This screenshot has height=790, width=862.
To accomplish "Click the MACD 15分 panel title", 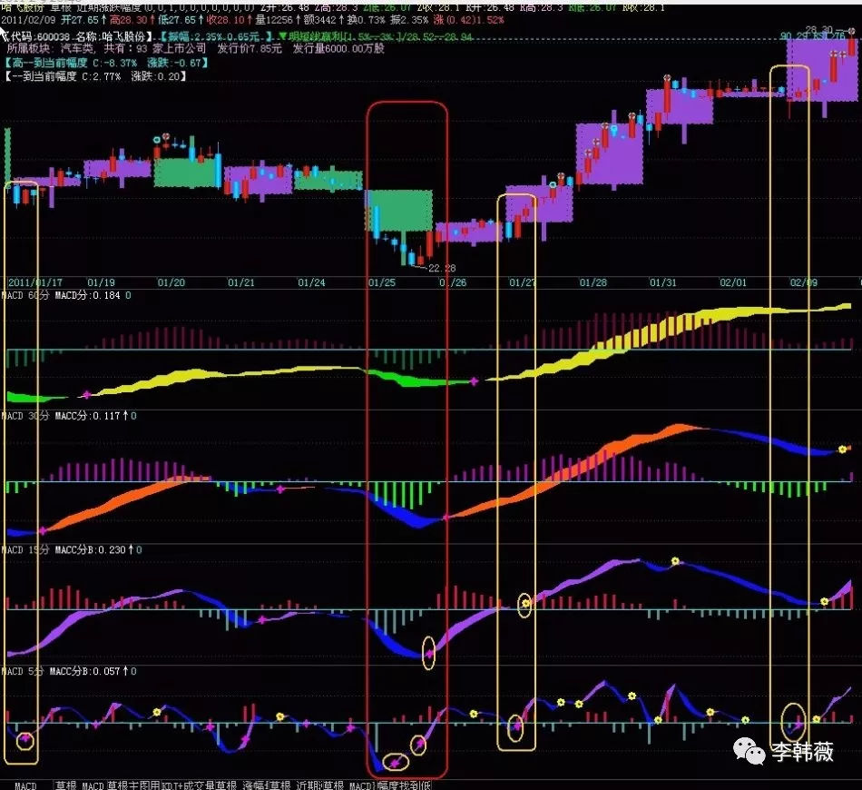I will point(25,549).
